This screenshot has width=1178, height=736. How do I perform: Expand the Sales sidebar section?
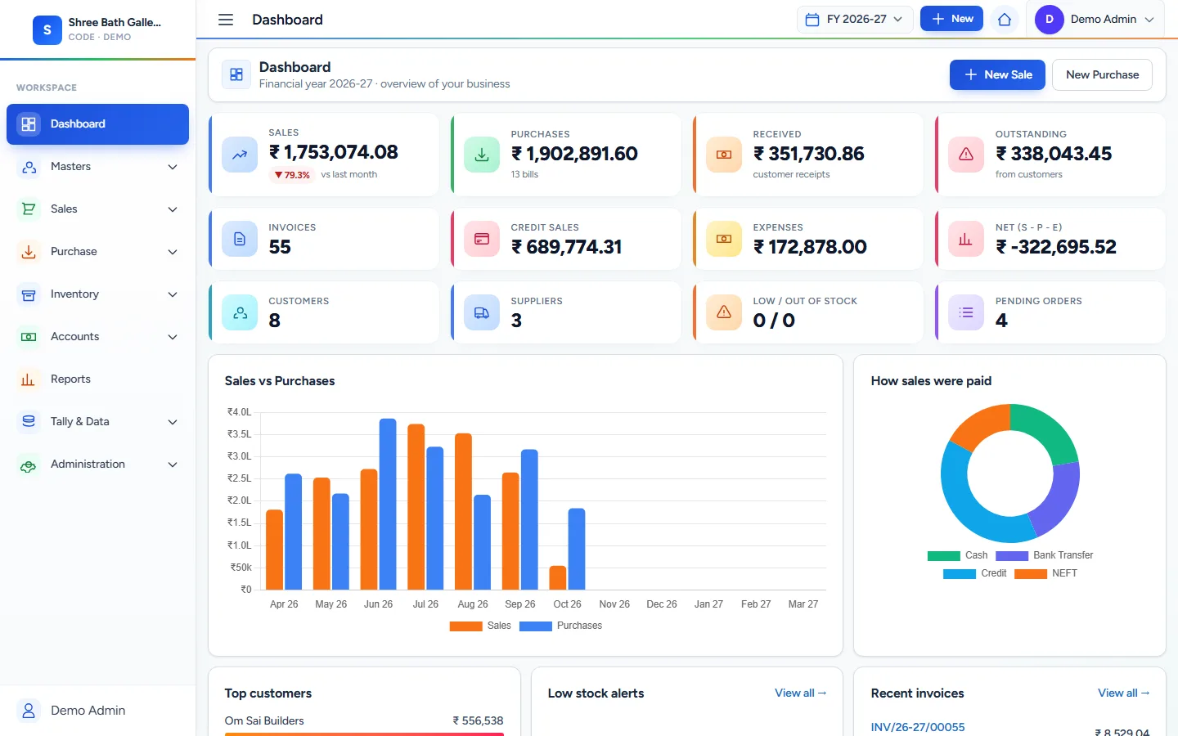point(97,209)
